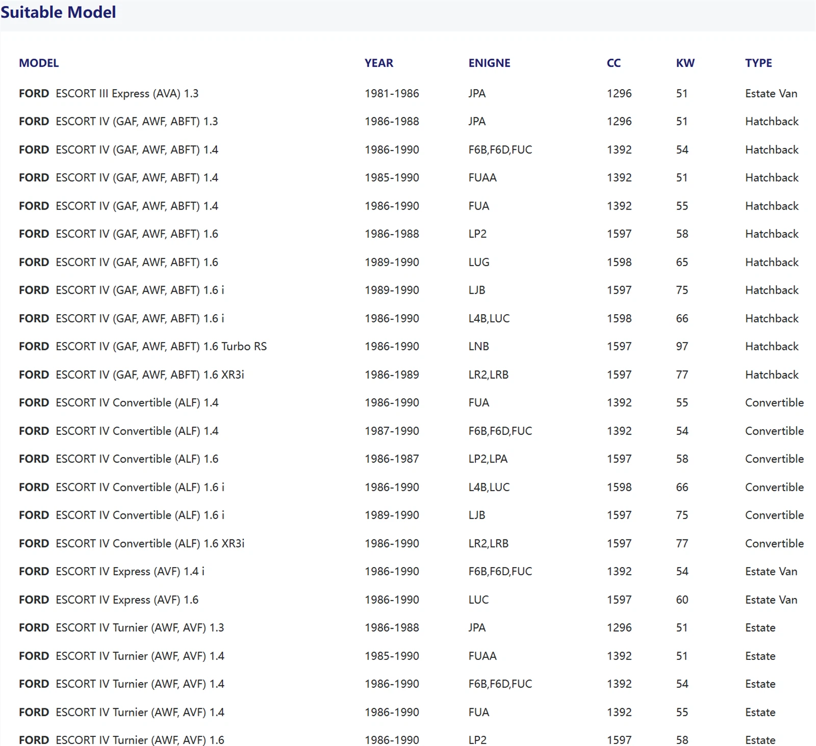
Task: Select engine 'LJB' in the Convertible row
Action: [x=477, y=515]
